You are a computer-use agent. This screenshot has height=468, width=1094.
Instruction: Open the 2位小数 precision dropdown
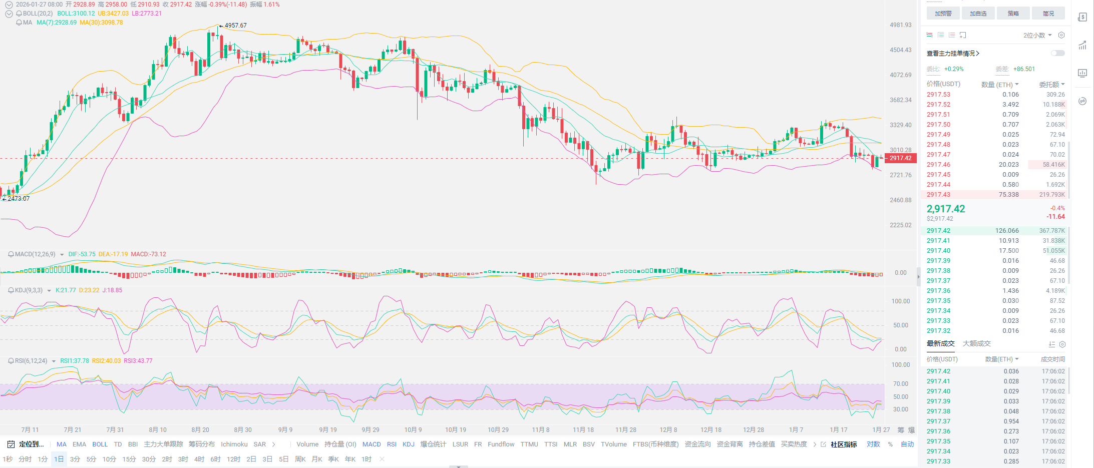[1037, 35]
